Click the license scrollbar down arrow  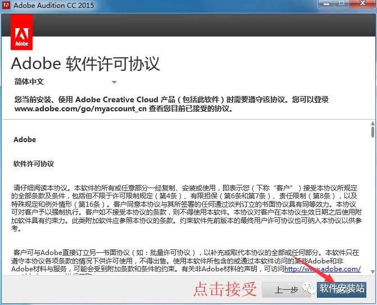click(x=373, y=272)
